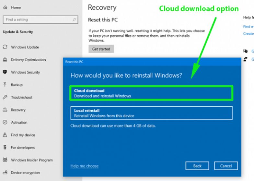Click the Find my device icon
265x181 pixels.
[5, 135]
